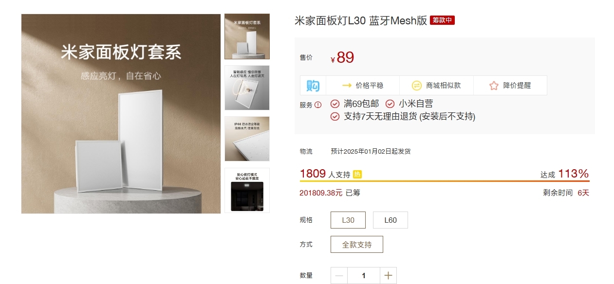Select the first product thumbnail image
The width and height of the screenshot is (614, 284).
[x=247, y=36]
